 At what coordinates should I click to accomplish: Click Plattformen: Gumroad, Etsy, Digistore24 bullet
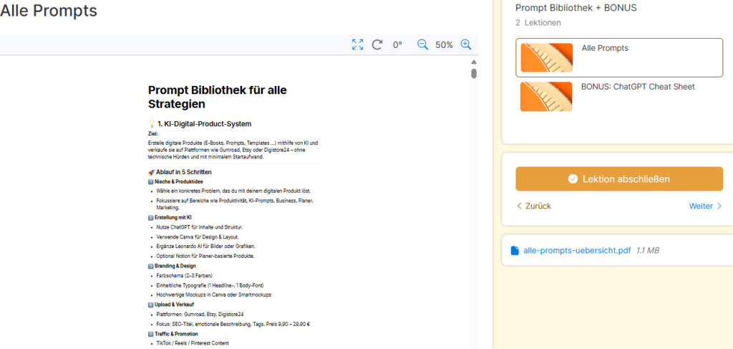[200, 315]
